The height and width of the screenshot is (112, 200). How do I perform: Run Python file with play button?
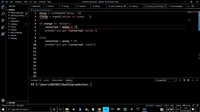[x=188, y=6]
